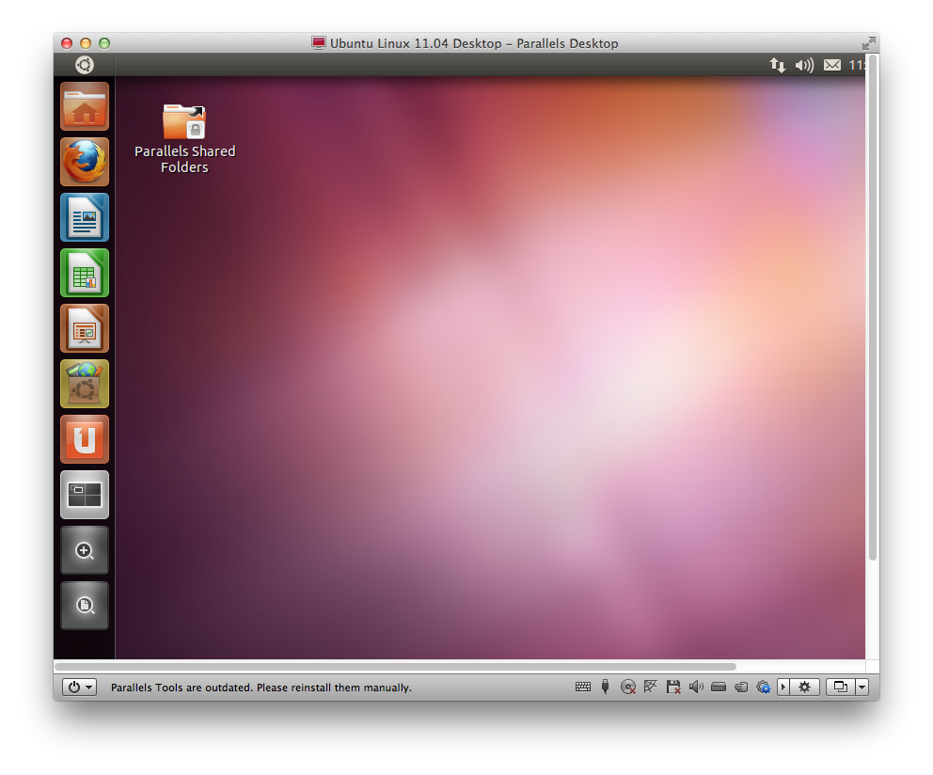Click the clock time in the top panel
933x775 pixels.
pos(857,65)
